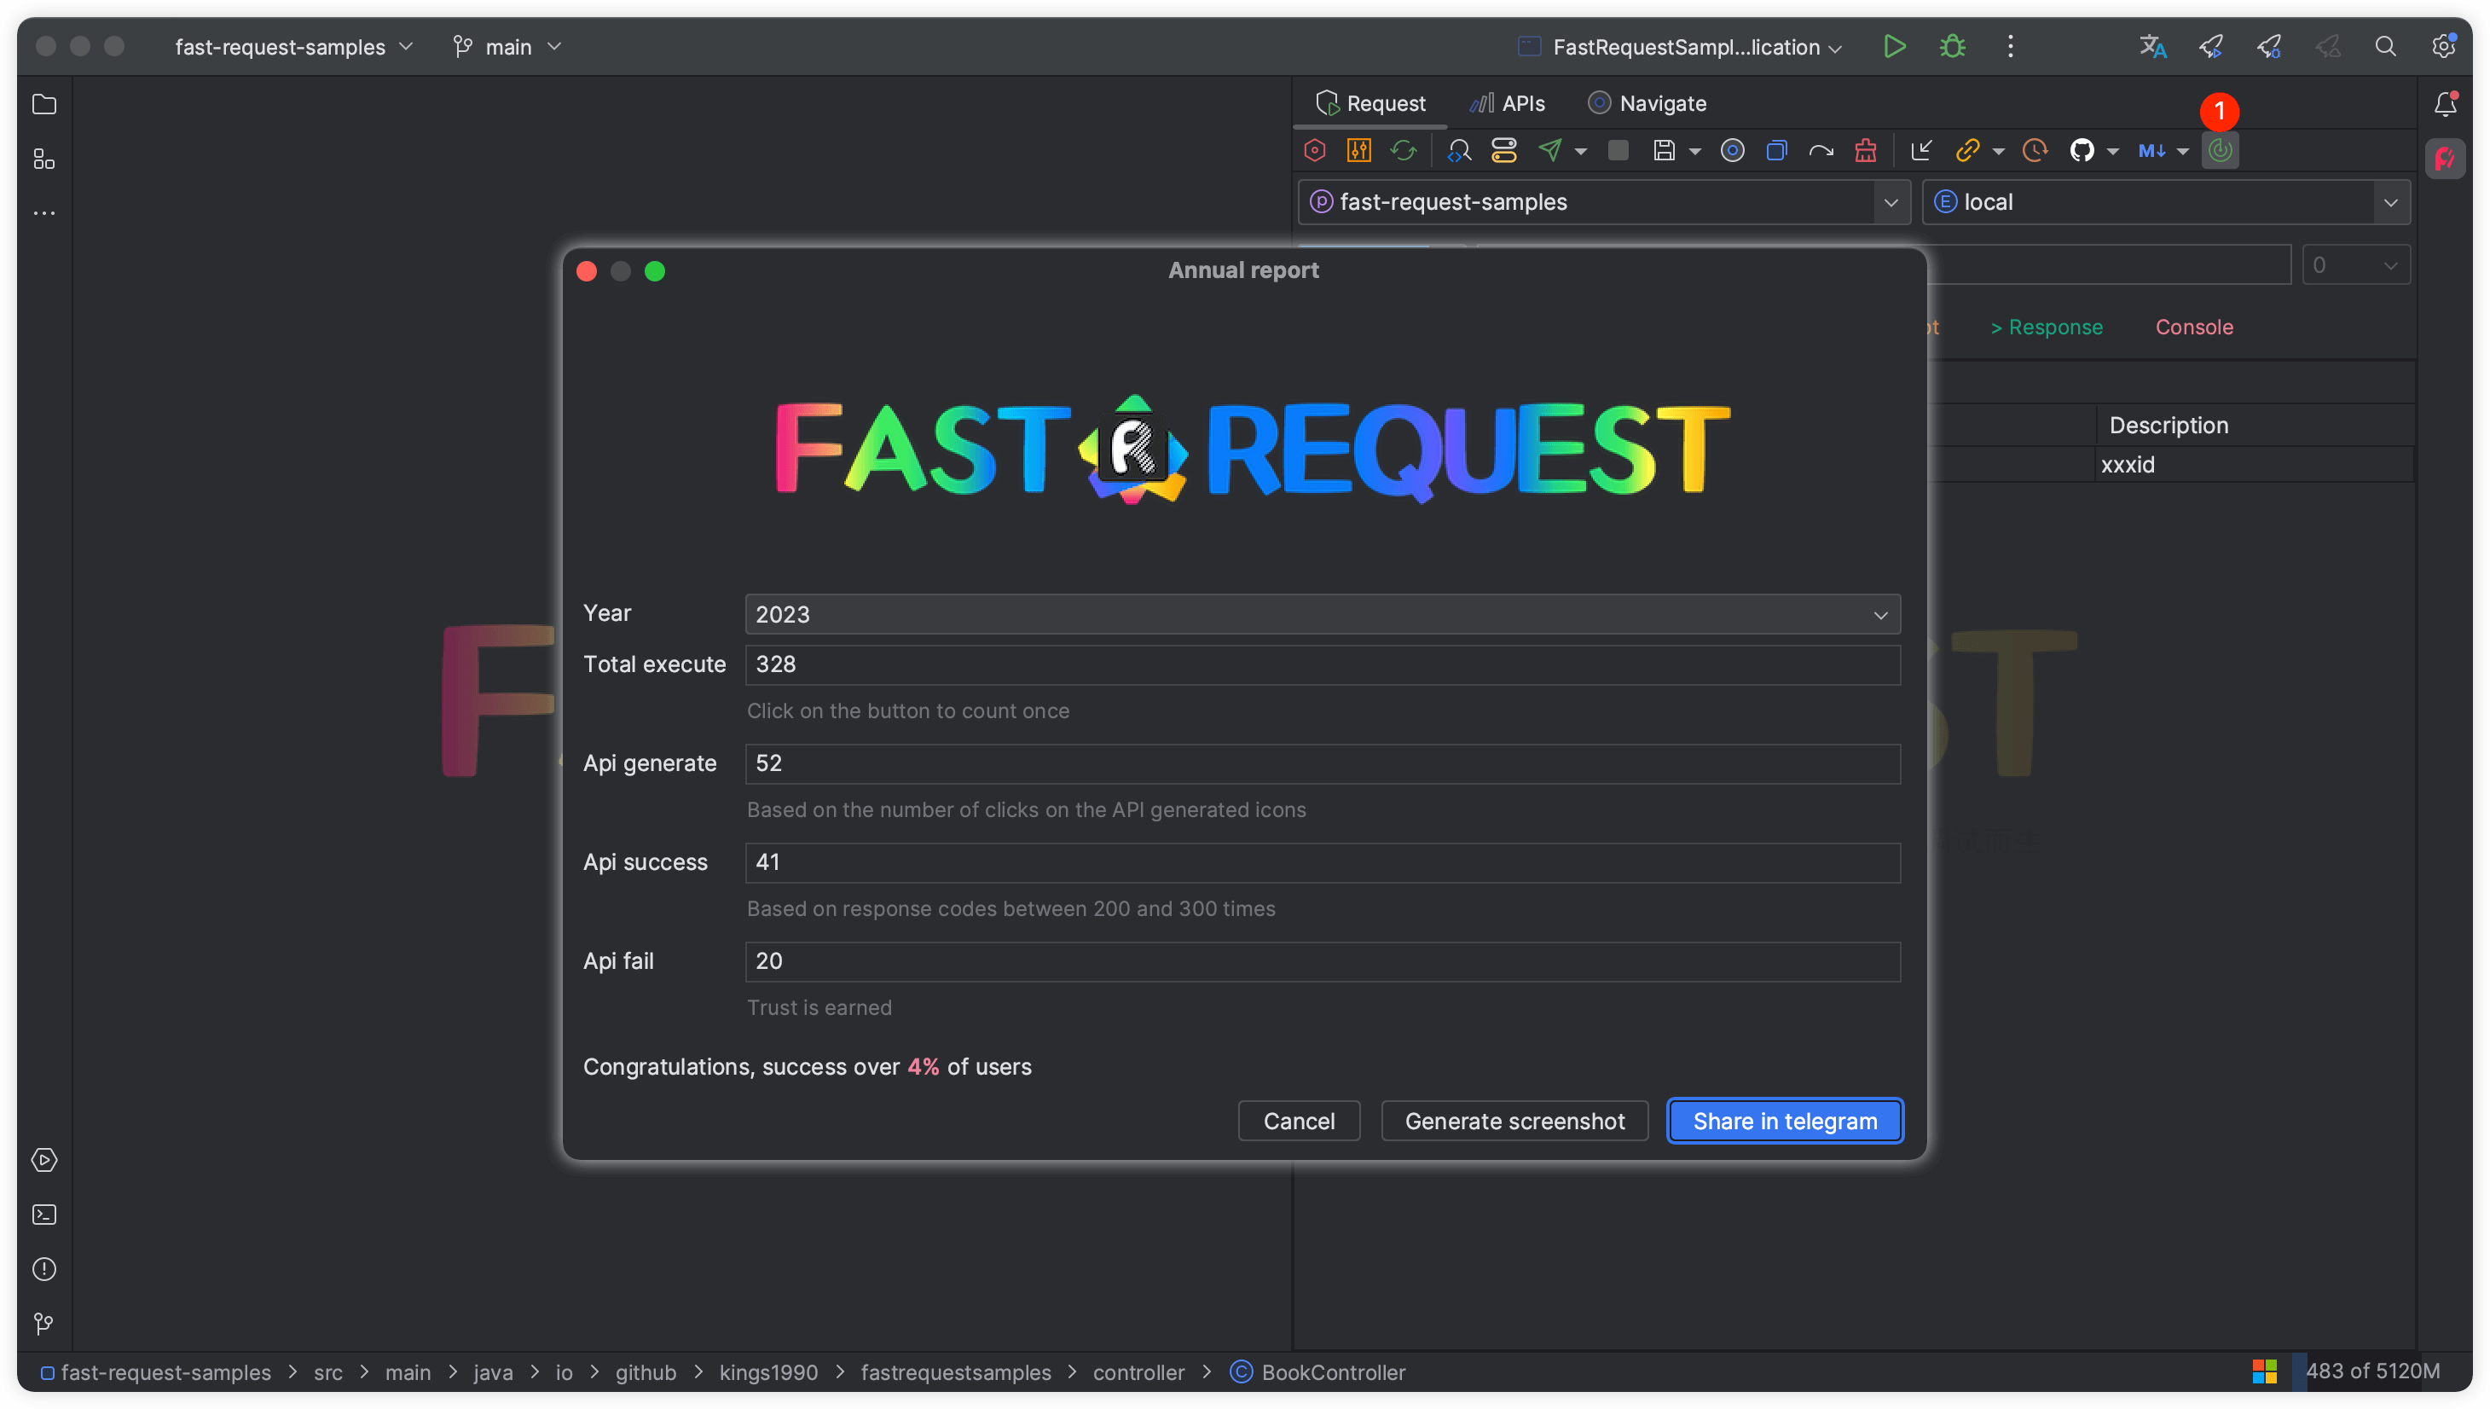Click the orange settings sliders icon
The image size is (2490, 1409).
pos(1358,151)
